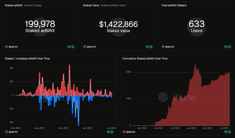
Task: Click the Staked aiAVAX Value subtitle
Action: pos(113,6)
